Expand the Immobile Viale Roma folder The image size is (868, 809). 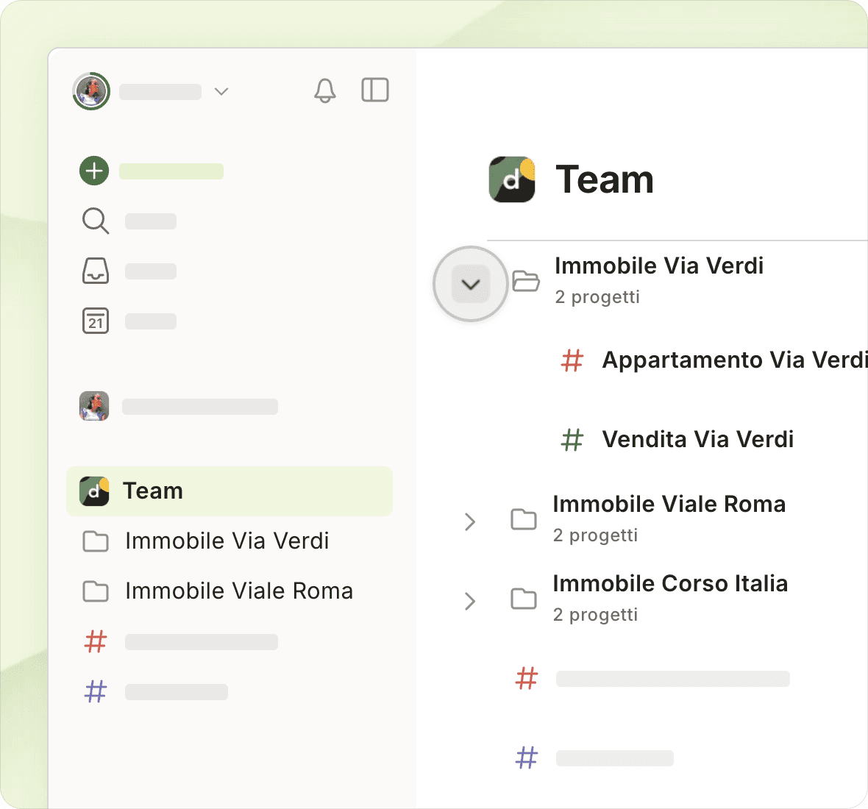[470, 521]
